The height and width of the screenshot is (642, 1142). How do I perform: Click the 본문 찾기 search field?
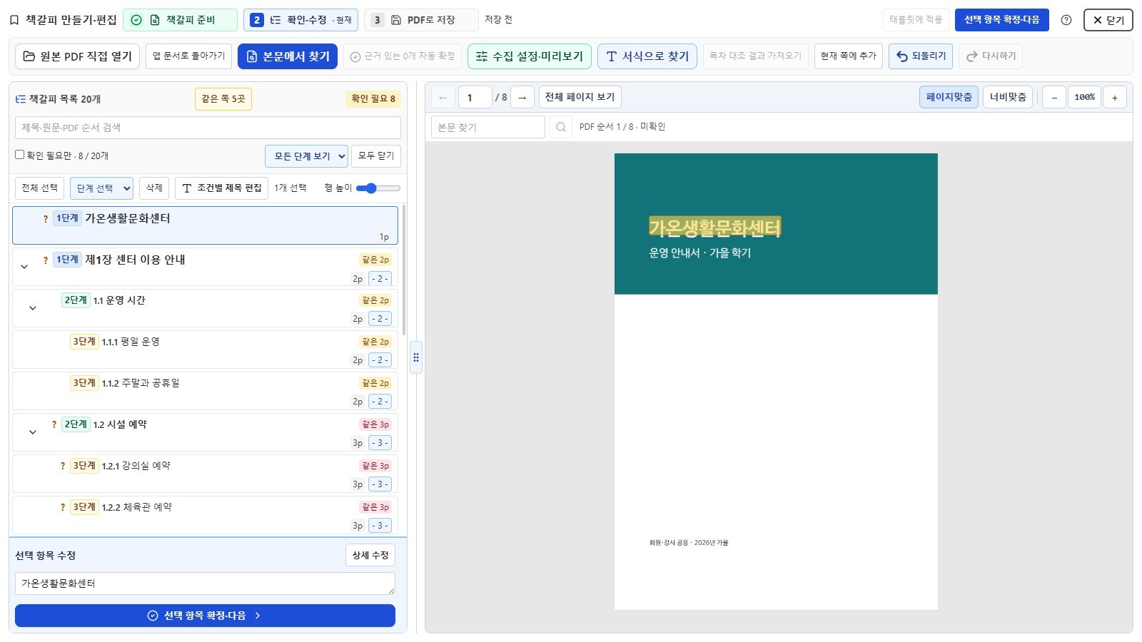[x=488, y=127]
